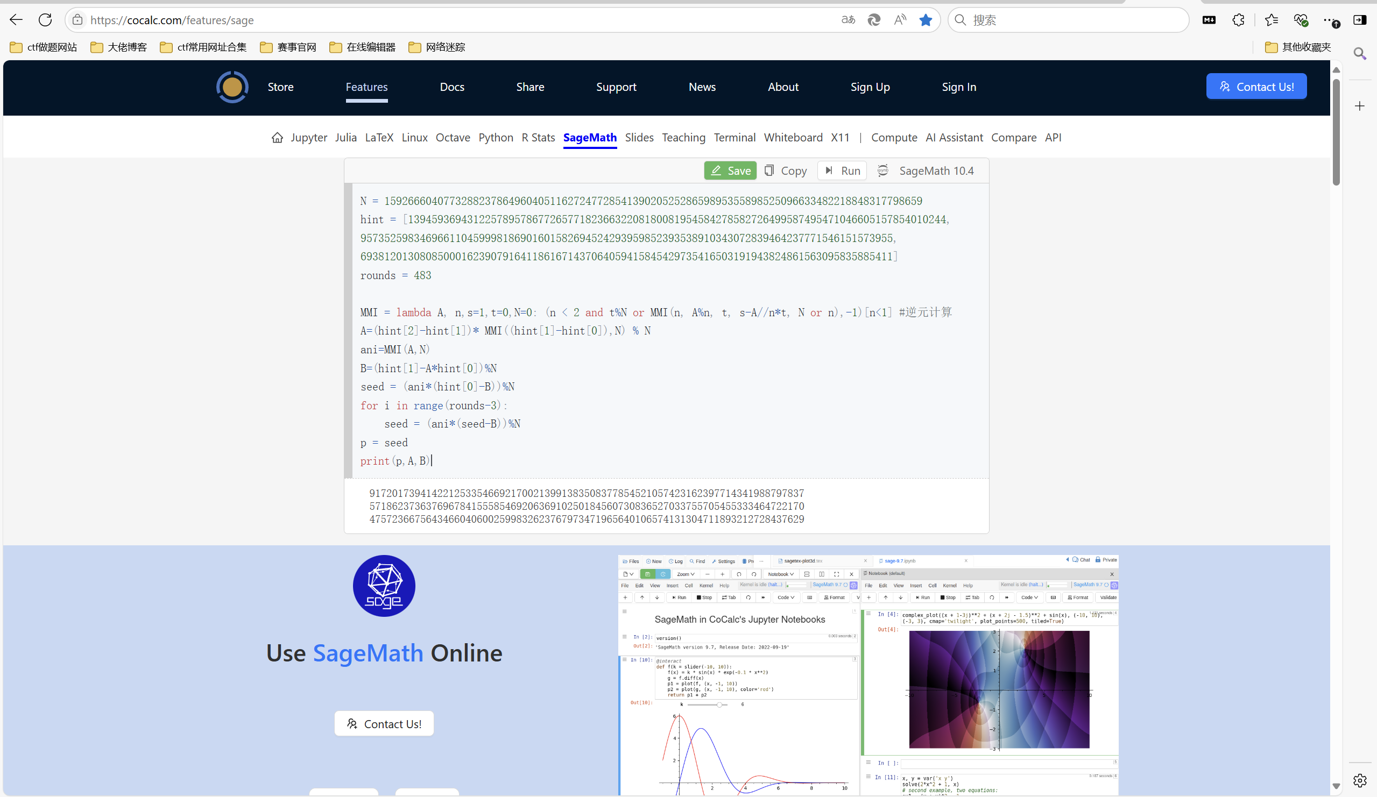Open the Store page

[280, 87]
